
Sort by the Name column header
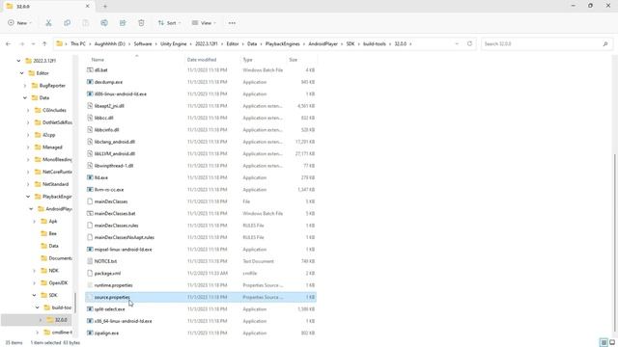pos(98,60)
